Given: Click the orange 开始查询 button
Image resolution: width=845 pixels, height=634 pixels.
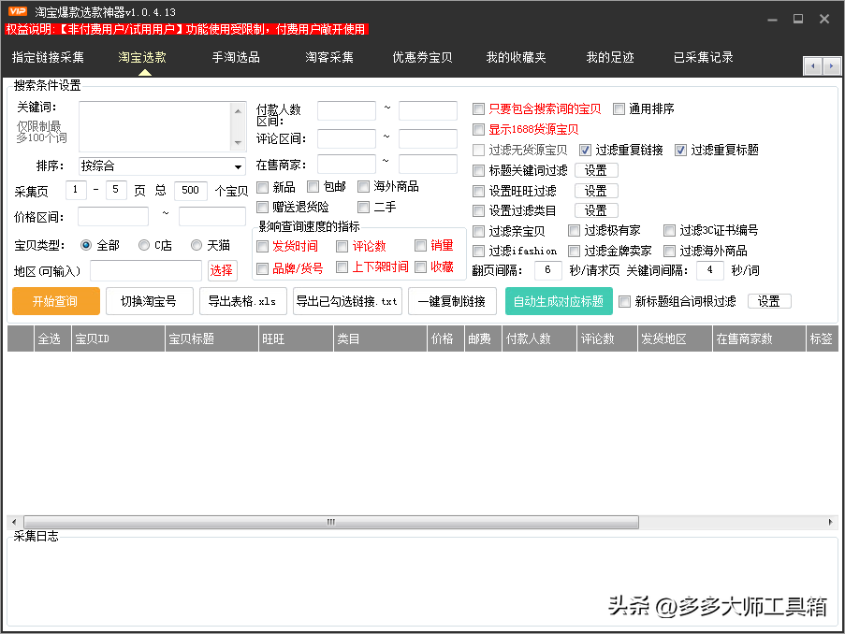Looking at the screenshot, I should point(55,301).
